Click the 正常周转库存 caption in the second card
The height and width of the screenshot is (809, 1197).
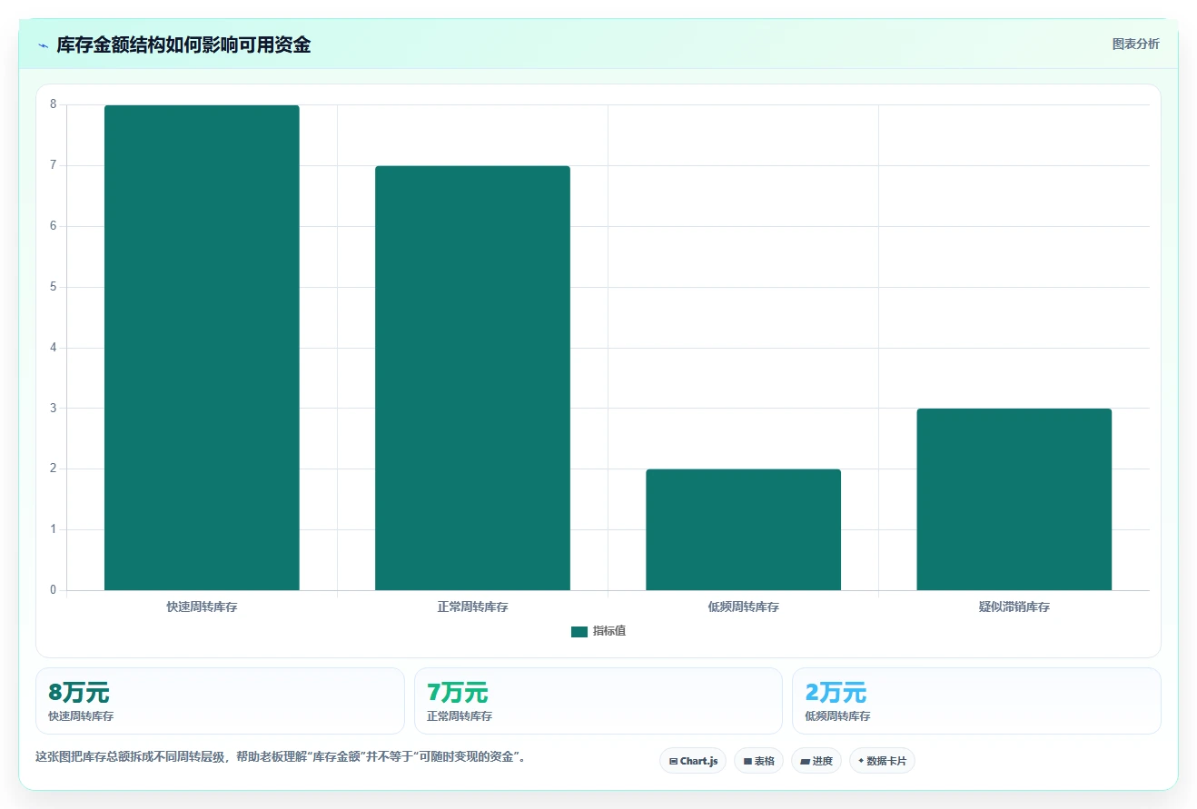(x=460, y=716)
